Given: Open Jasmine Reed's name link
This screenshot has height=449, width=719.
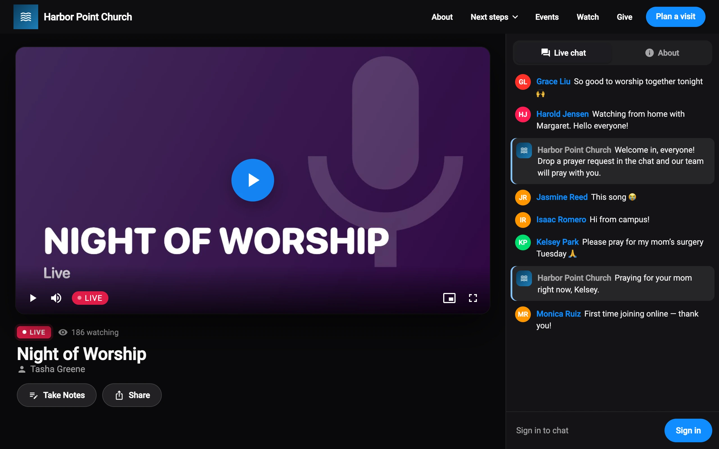Looking at the screenshot, I should 561,197.
